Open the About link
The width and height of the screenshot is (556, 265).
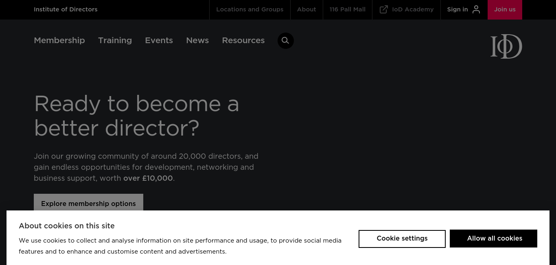pyautogui.click(x=306, y=9)
